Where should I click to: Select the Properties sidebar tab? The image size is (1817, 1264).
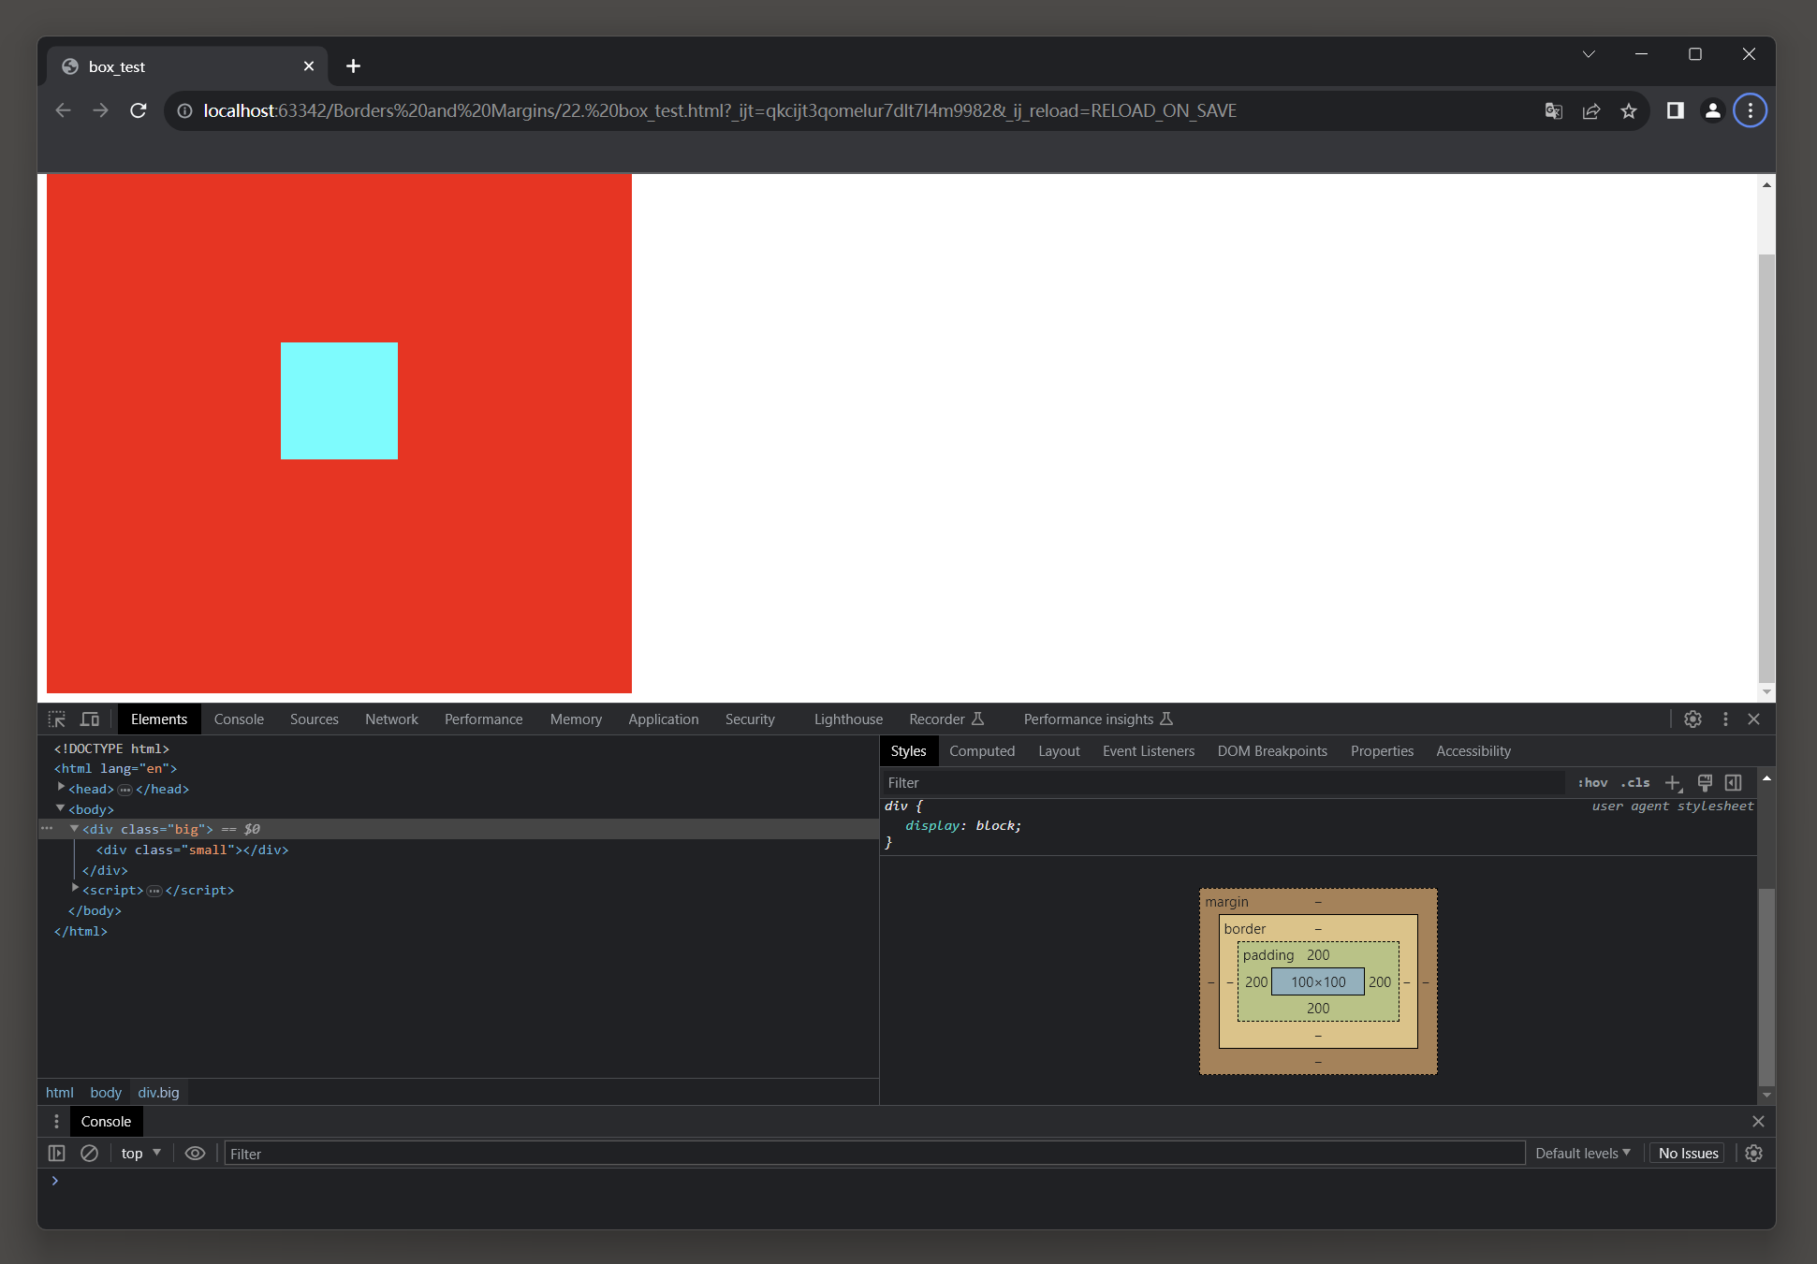coord(1382,750)
